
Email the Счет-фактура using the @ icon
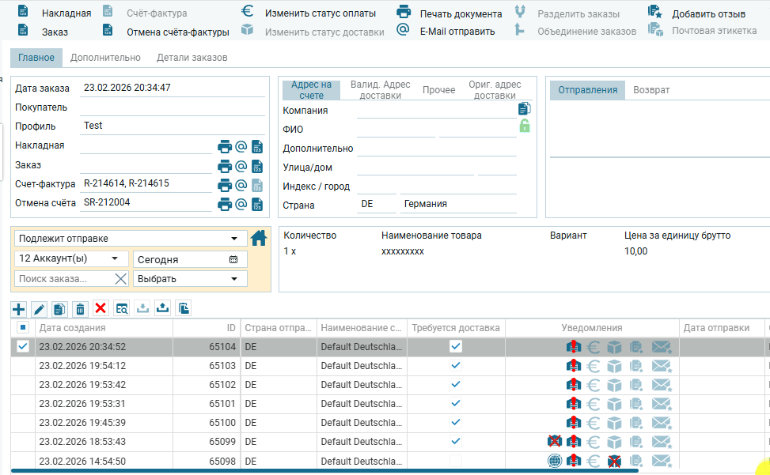[241, 185]
